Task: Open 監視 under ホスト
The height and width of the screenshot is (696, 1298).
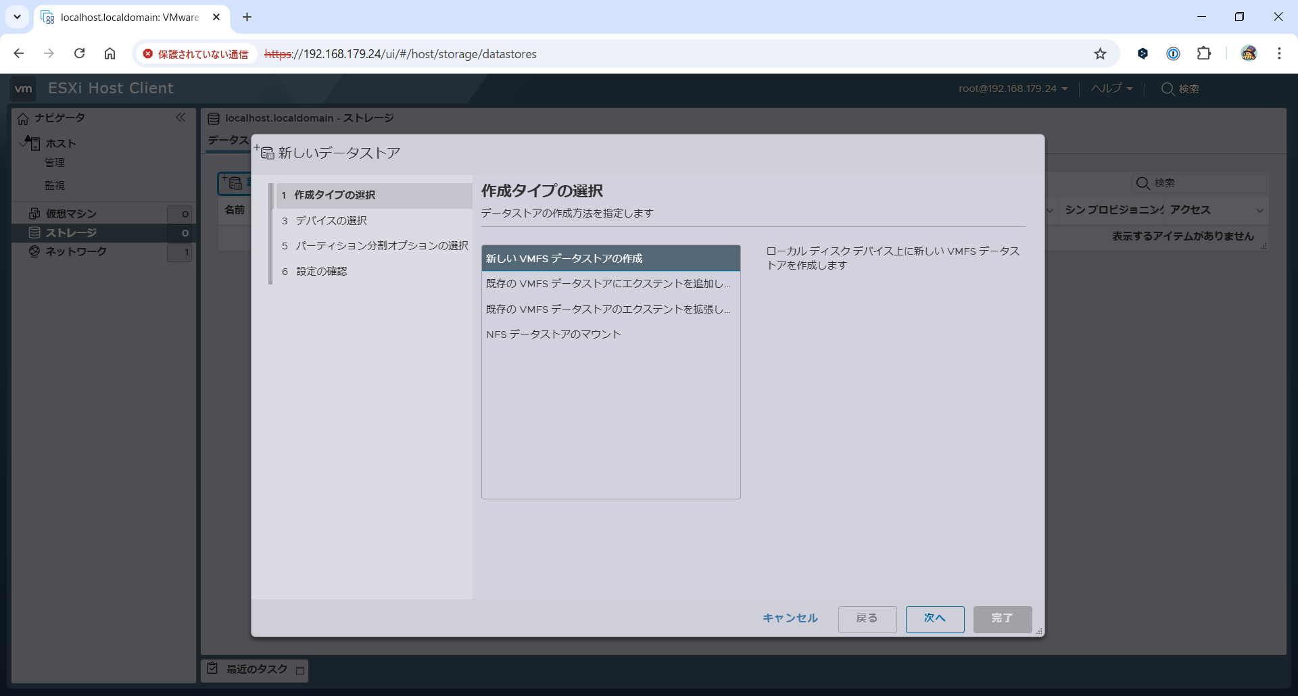Action: point(55,186)
